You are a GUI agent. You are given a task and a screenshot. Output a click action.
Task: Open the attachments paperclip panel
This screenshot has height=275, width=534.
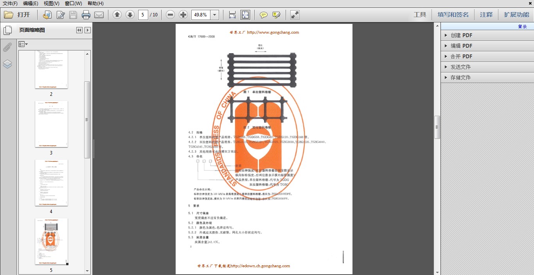[7, 47]
